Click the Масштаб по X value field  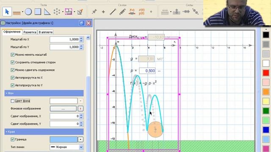click(64, 39)
